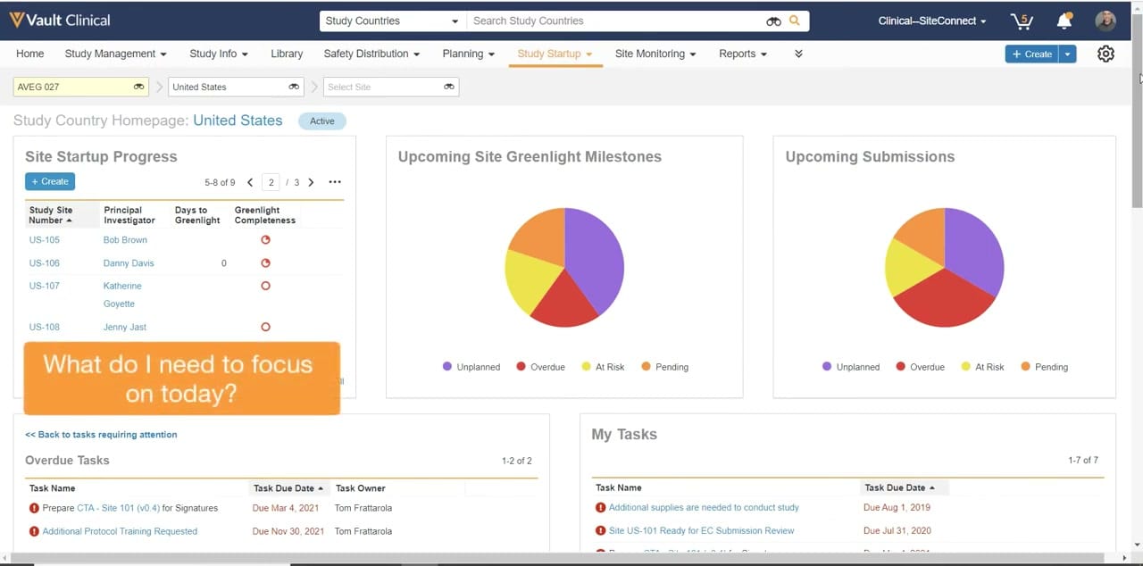This screenshot has width=1143, height=566.
Task: Expand the hidden tabs double-chevron
Action: tap(798, 54)
